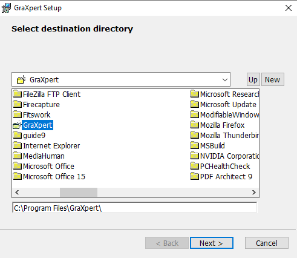Expand the GraXpert directory dropdown arrow
This screenshot has width=297, height=258.
coord(225,80)
